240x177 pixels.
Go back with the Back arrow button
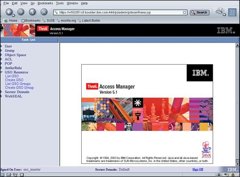click(x=9, y=12)
